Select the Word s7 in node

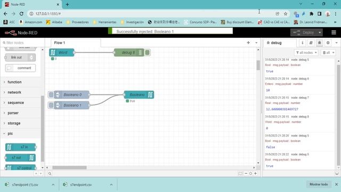[x=62, y=52]
